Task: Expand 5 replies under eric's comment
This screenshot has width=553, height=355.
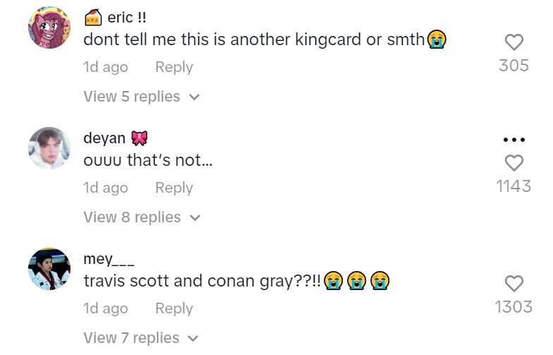Action: coord(141,97)
